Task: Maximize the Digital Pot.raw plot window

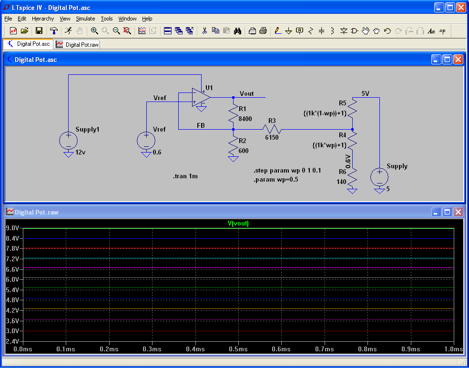Action: click(x=447, y=212)
